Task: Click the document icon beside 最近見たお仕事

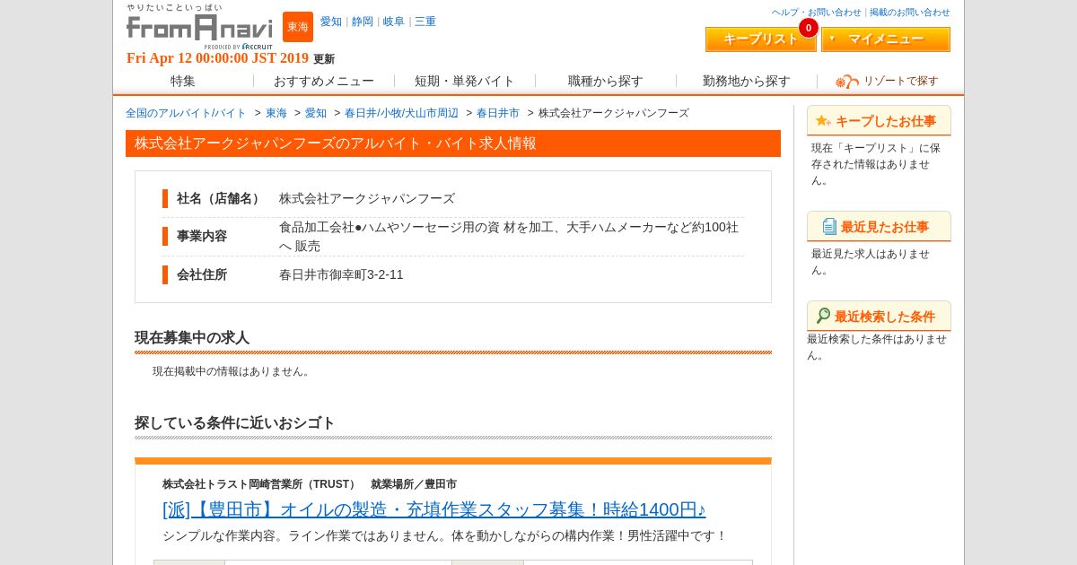Action: click(829, 226)
